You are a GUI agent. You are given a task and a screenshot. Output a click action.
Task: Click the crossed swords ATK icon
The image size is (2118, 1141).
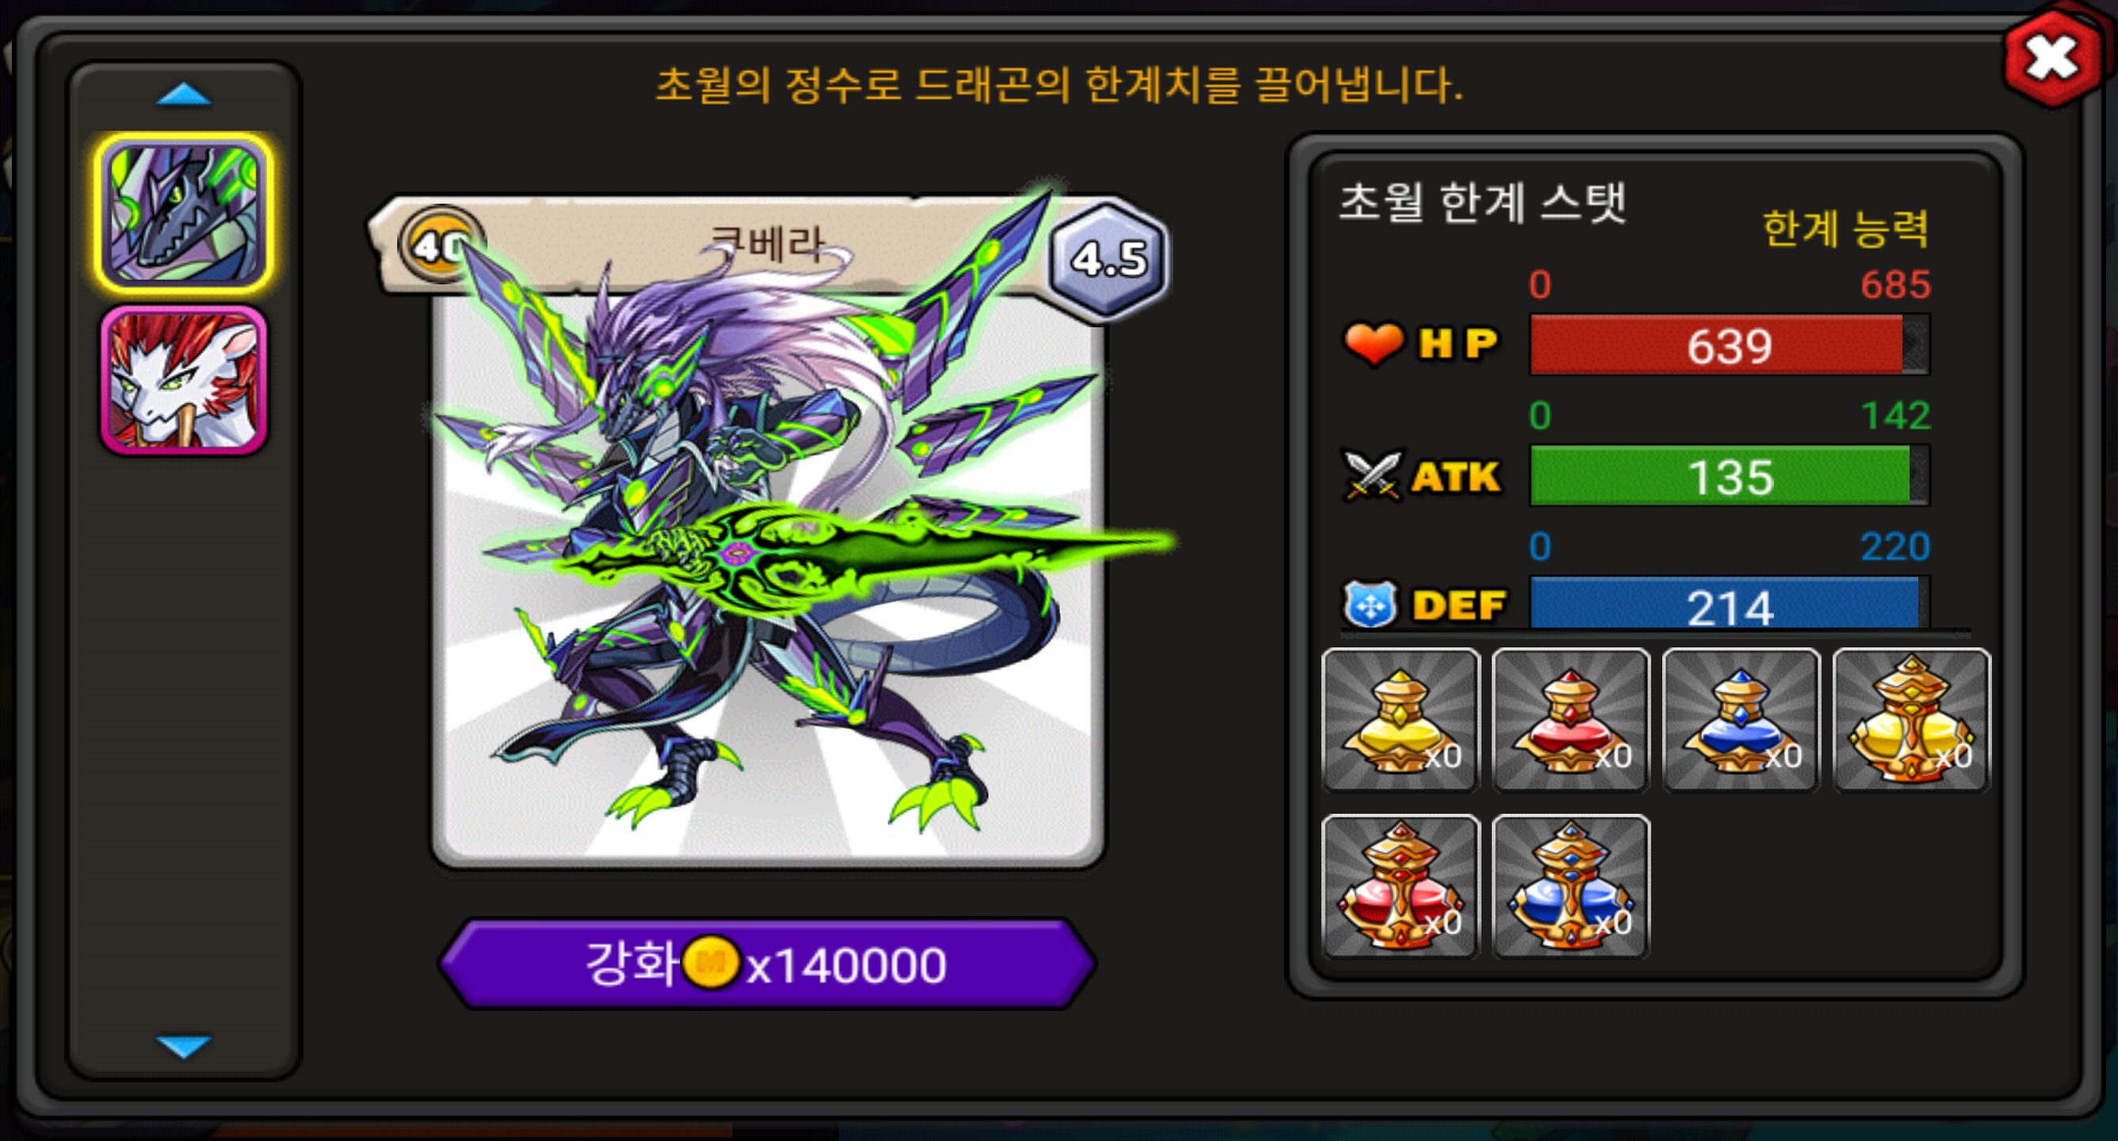[x=1371, y=475]
